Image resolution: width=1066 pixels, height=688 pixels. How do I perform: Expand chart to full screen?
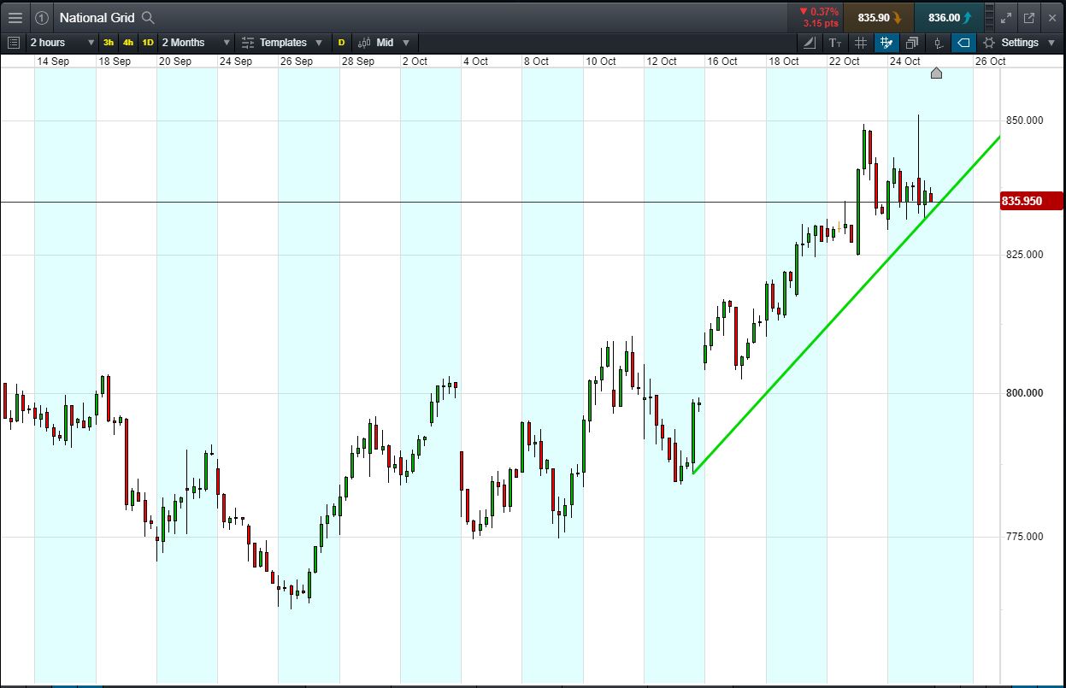[x=1006, y=17]
